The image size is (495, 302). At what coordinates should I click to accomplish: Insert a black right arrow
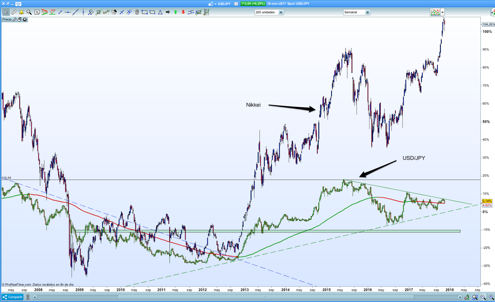coord(168,12)
